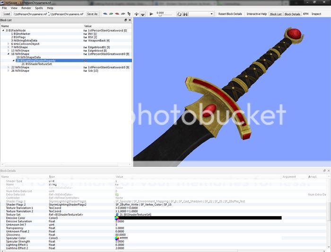
Task: Click the save file path field
Action: (x=67, y=14)
